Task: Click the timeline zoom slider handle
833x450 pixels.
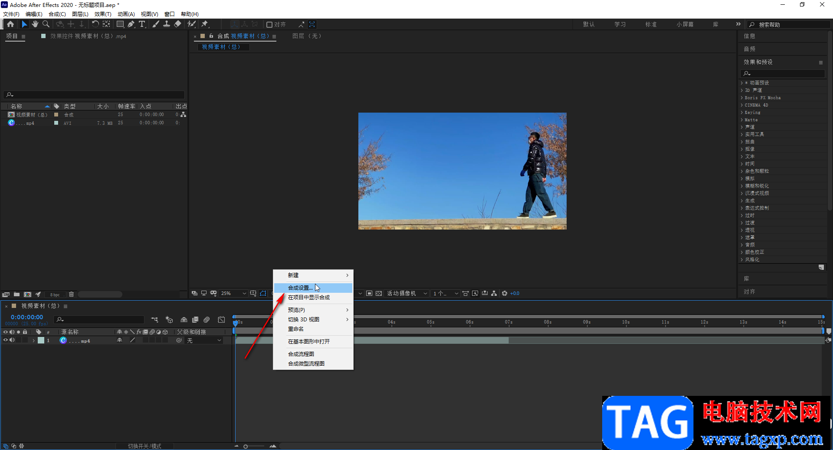Action: pyautogui.click(x=246, y=446)
